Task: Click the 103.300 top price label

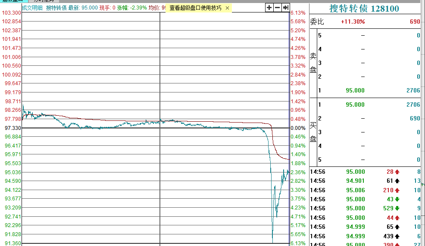Action: pos(11,13)
